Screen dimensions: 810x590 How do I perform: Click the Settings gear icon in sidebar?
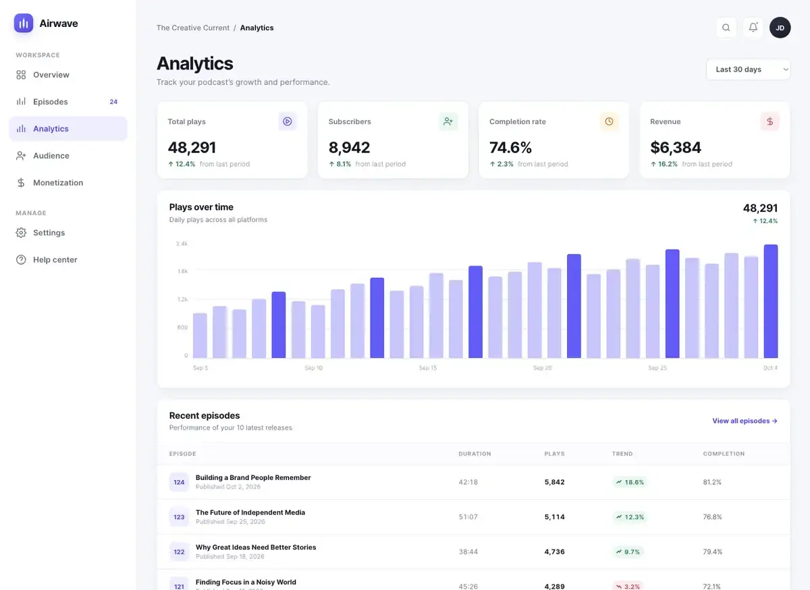tap(21, 233)
